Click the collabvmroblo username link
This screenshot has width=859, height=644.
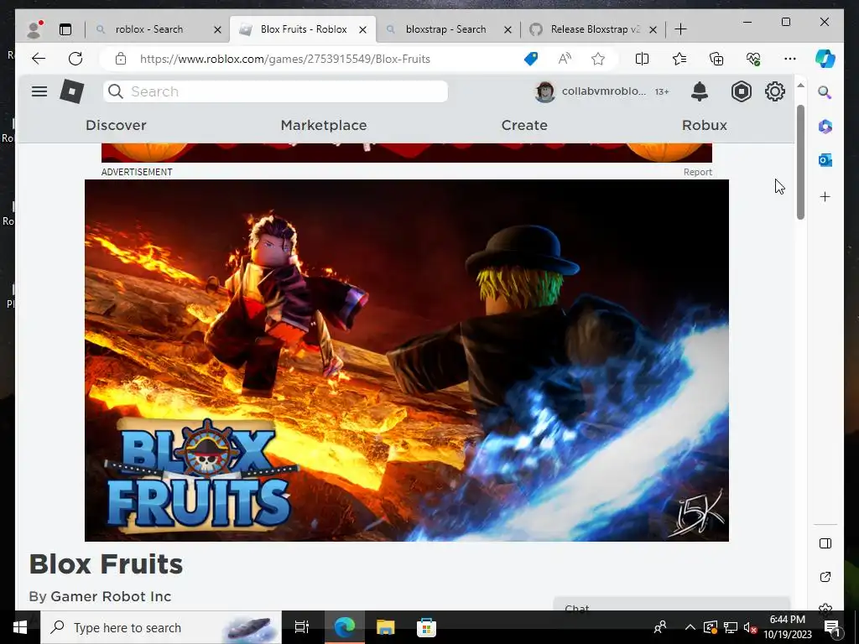pos(604,91)
